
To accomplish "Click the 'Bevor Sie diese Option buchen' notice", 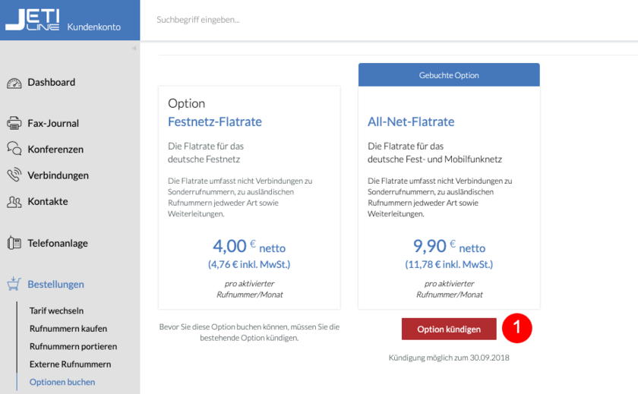I will 249,333.
